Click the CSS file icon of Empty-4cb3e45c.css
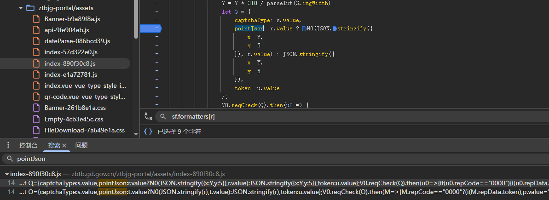The width and height of the screenshot is (549, 200). (36, 119)
